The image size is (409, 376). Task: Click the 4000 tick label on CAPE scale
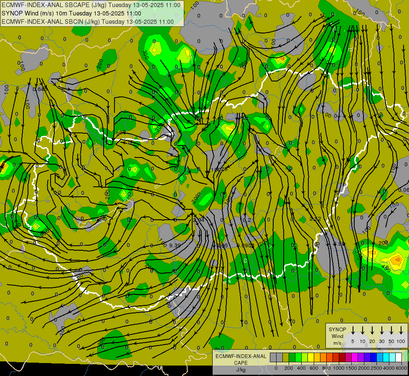click(389, 368)
